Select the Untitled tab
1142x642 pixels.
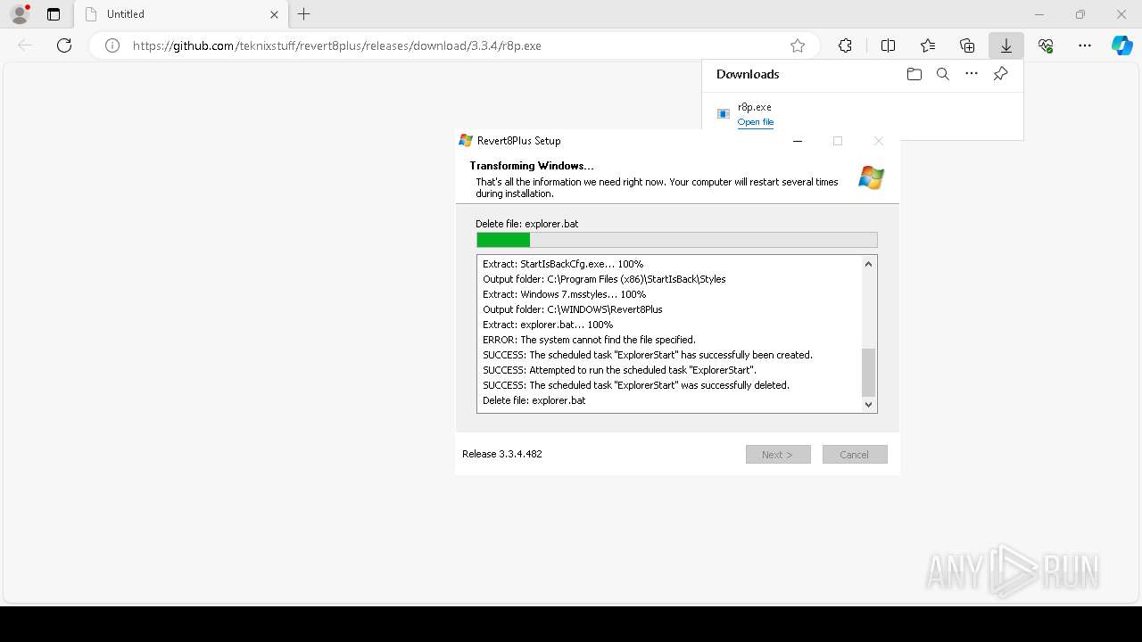[x=181, y=14]
